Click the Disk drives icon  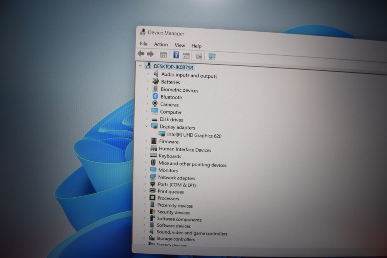[154, 120]
